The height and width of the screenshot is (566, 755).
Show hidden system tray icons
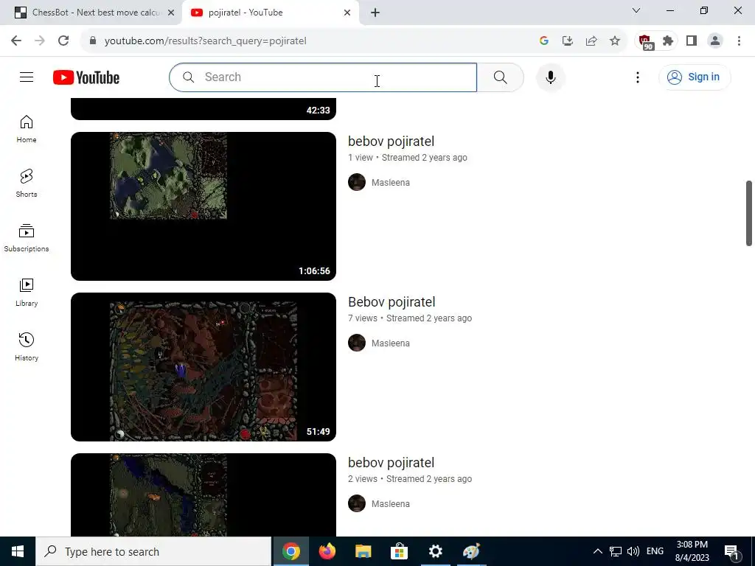597,551
